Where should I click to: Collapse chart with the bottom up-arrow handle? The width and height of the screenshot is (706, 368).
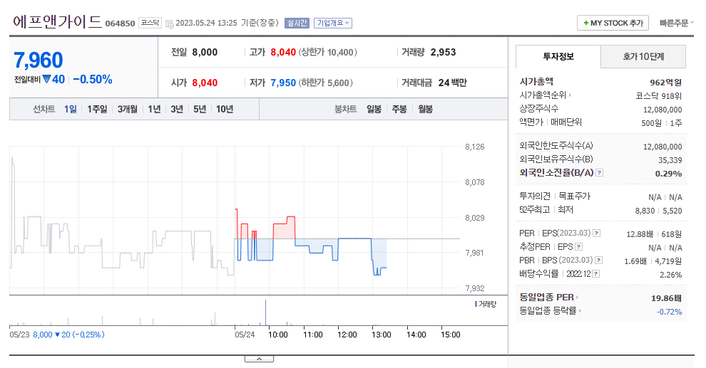click(x=260, y=359)
